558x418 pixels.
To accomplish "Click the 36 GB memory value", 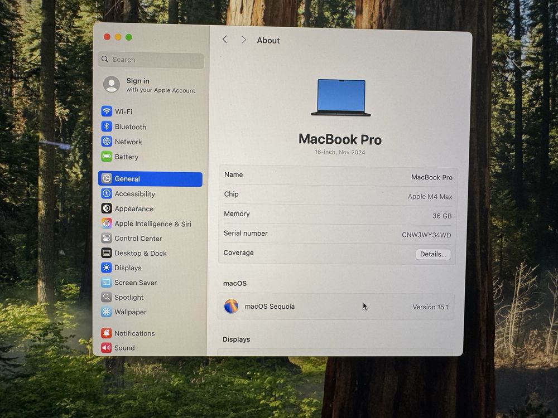I will pyautogui.click(x=442, y=216).
